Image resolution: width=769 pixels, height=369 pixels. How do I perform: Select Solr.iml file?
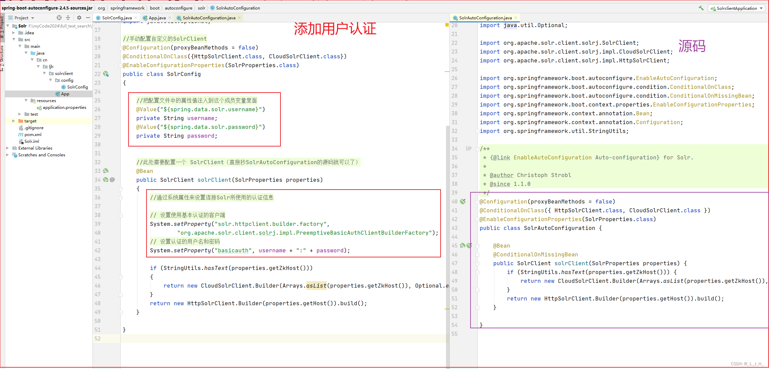29,141
